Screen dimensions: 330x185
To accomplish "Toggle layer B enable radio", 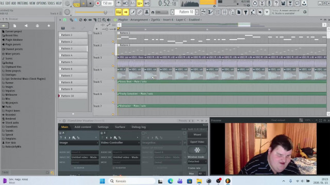I will 102,133.
